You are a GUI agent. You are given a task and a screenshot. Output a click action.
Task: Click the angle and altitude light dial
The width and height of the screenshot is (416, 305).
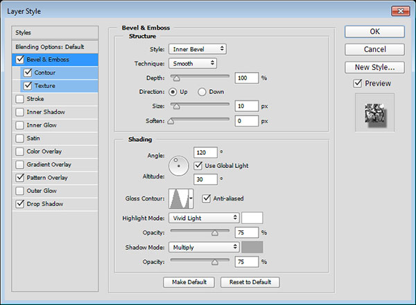tap(179, 165)
